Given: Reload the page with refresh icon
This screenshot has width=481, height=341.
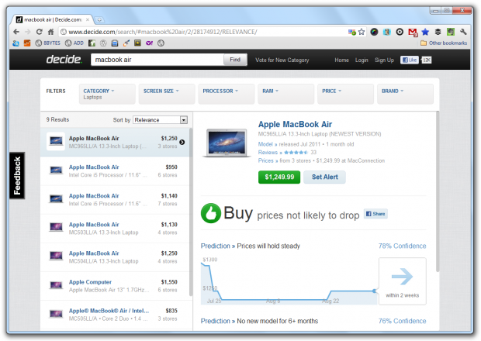Looking at the screenshot, I should pyautogui.click(x=40, y=32).
